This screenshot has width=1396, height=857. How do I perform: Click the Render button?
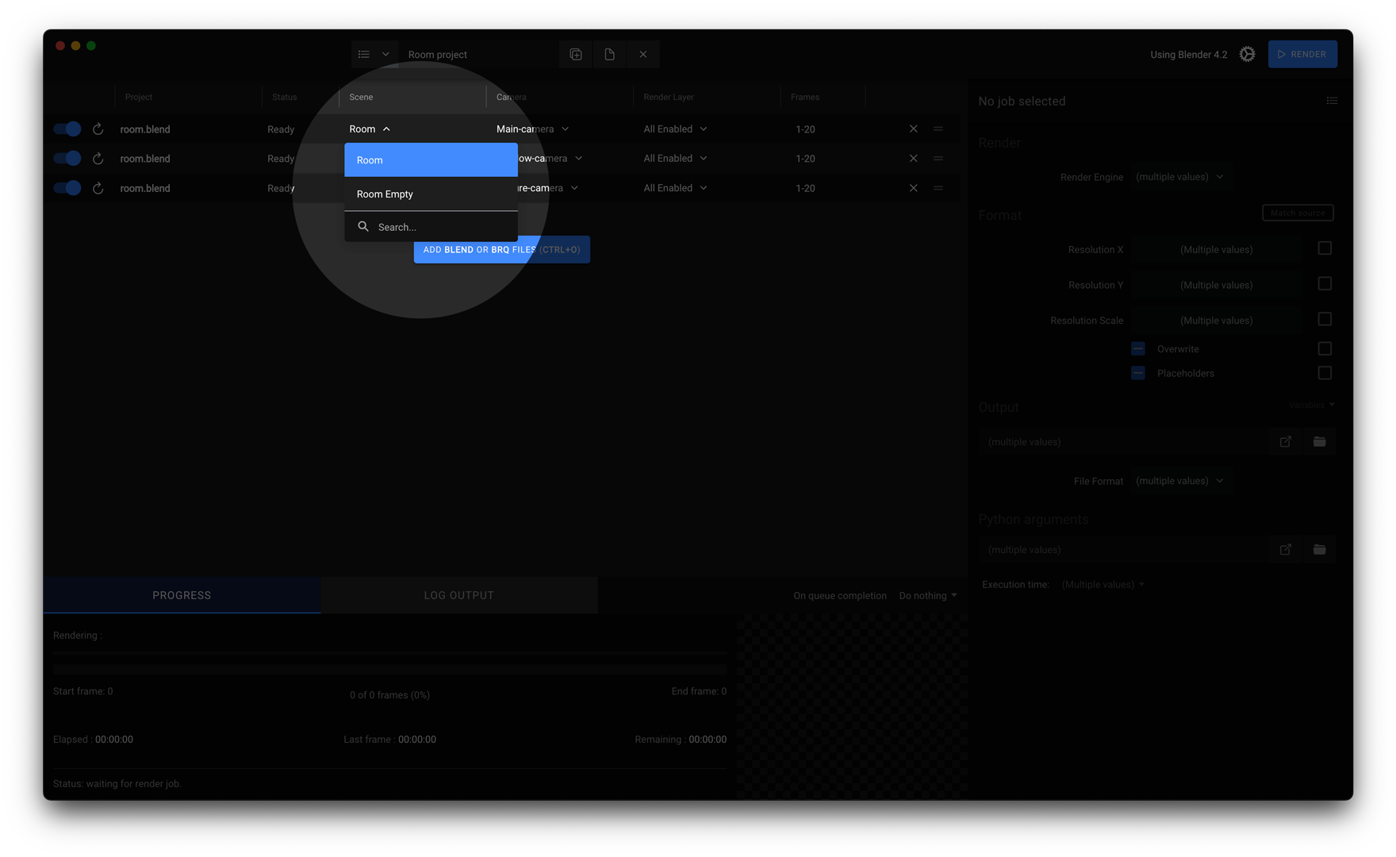click(x=1302, y=54)
